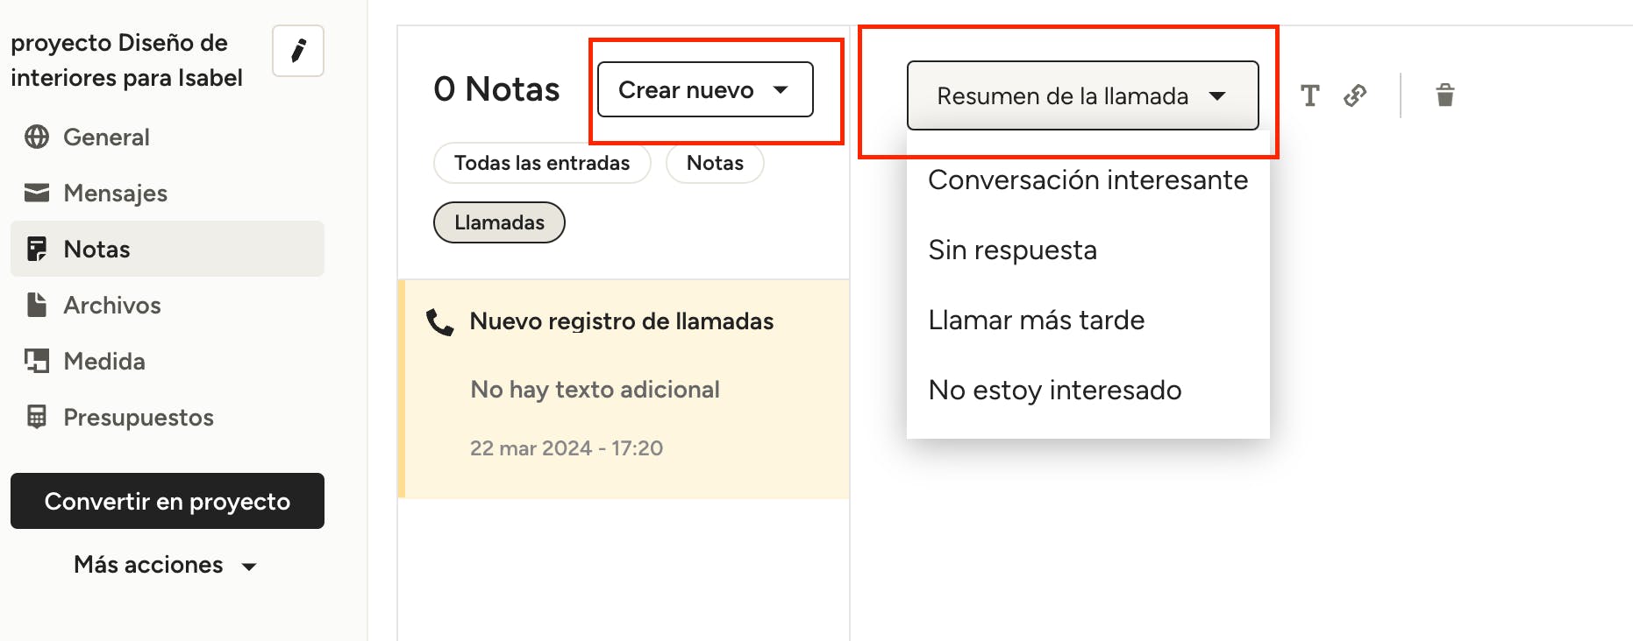Toggle the Notas filter chip

(714, 163)
